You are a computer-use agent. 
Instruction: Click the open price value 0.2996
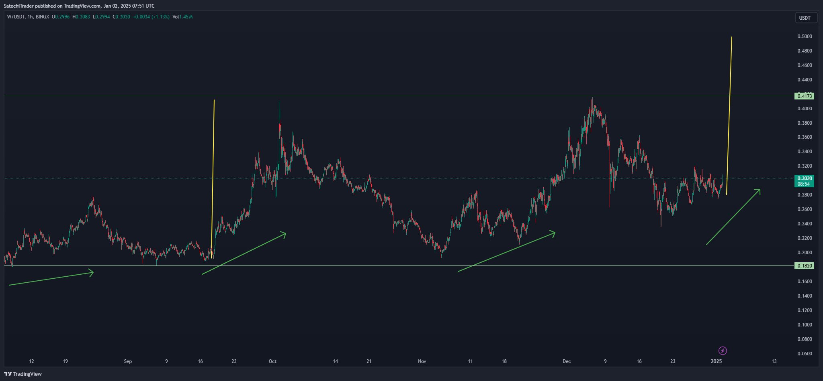[62, 17]
